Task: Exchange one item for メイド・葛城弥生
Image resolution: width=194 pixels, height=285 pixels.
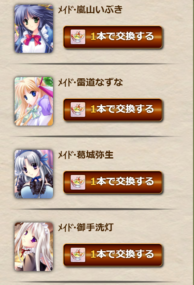Action: [x=112, y=182]
